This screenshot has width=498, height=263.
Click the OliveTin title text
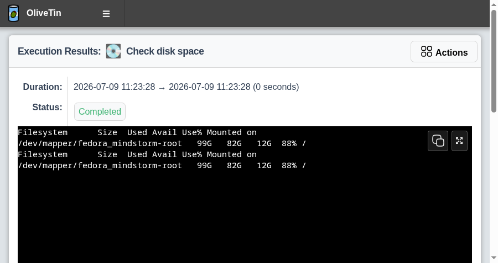point(44,13)
